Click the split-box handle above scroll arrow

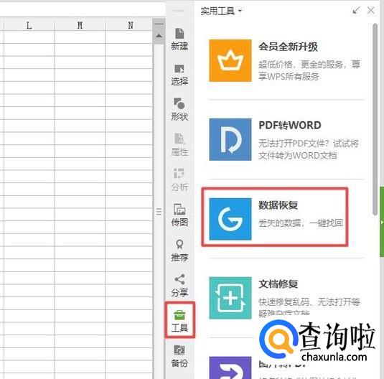click(159, 24)
